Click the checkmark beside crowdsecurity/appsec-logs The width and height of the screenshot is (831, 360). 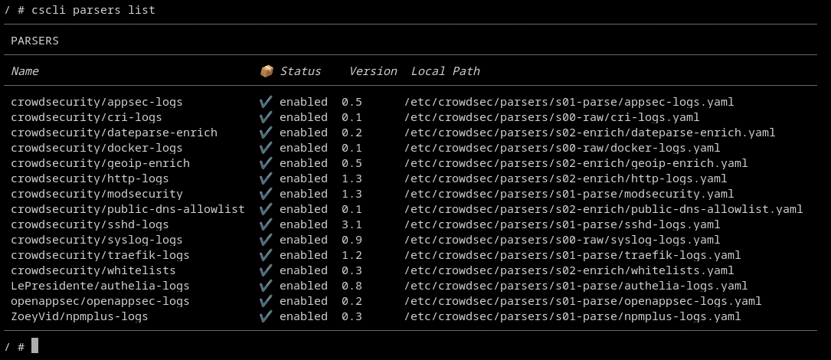pos(266,102)
